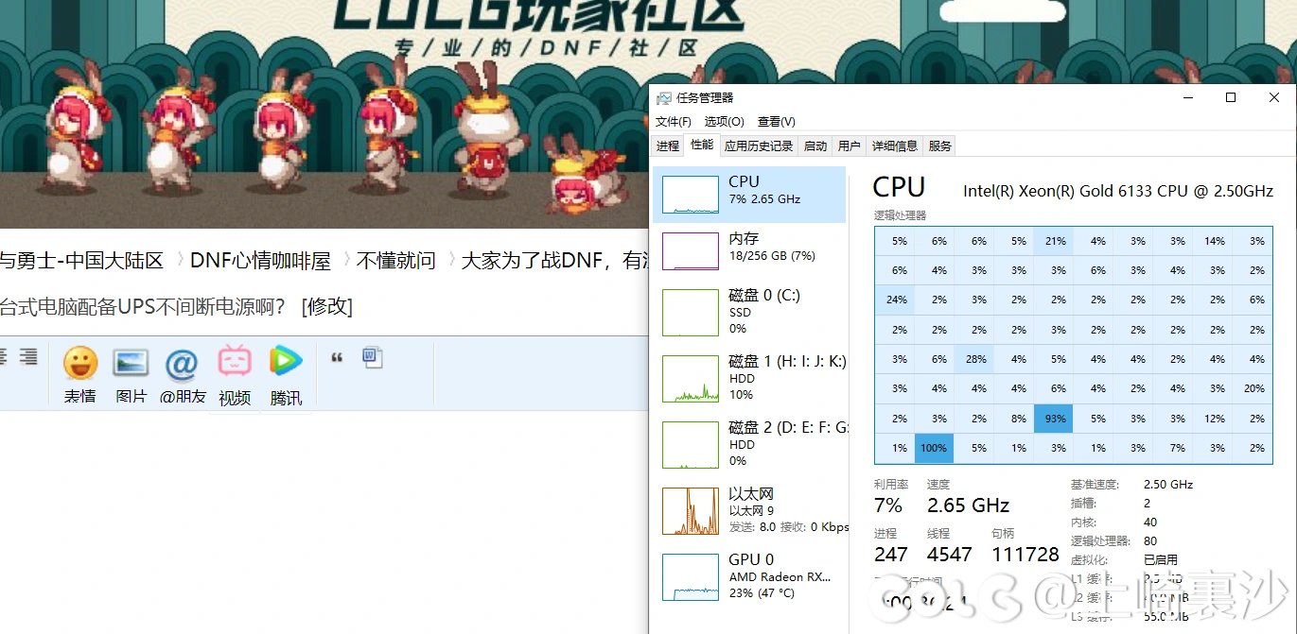1297x634 pixels.
Task: Click the paste-from-Word document icon
Action: tap(373, 357)
